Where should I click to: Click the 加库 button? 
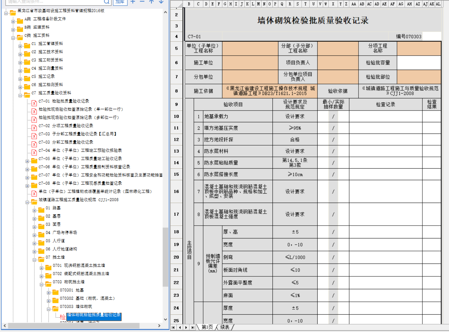coord(120,2)
